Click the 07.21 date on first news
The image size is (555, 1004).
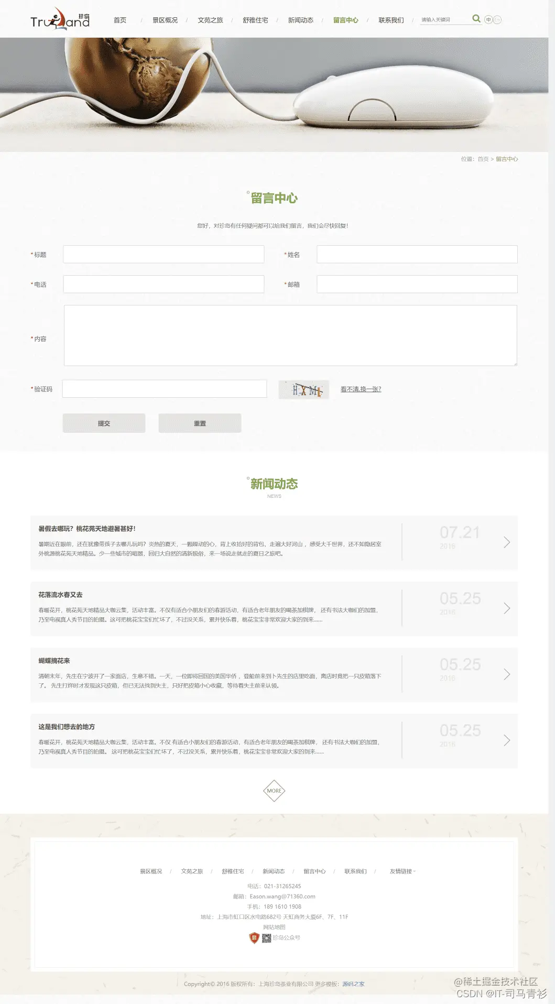coord(460,532)
